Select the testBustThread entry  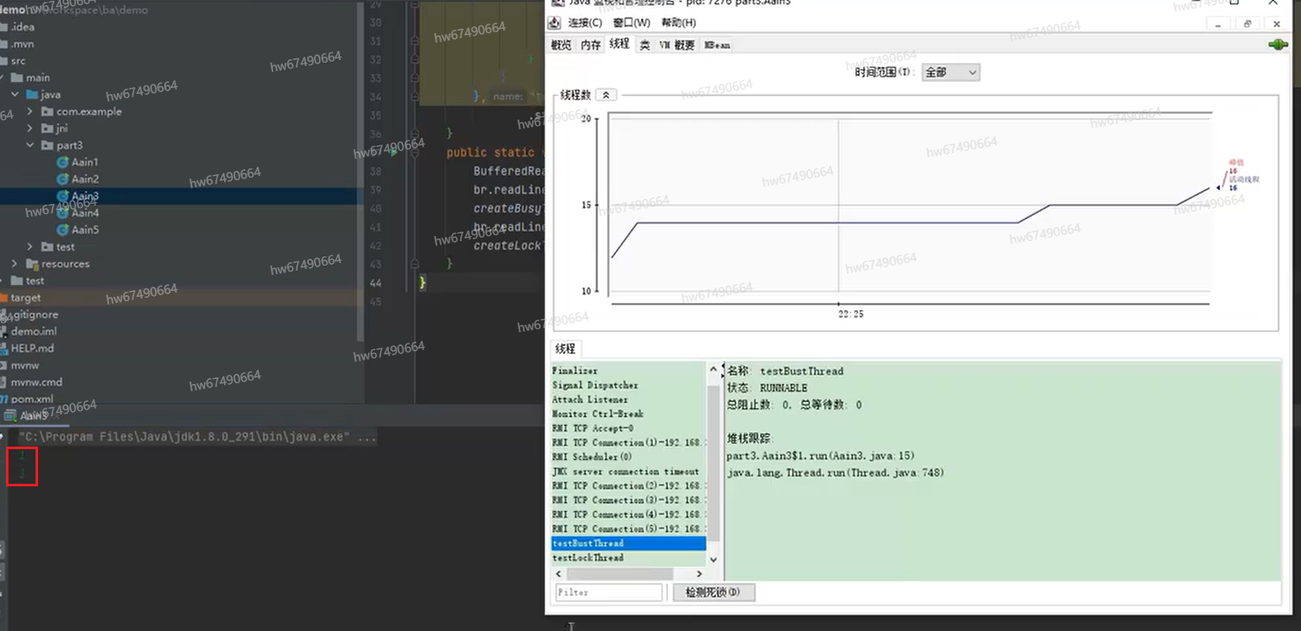628,544
